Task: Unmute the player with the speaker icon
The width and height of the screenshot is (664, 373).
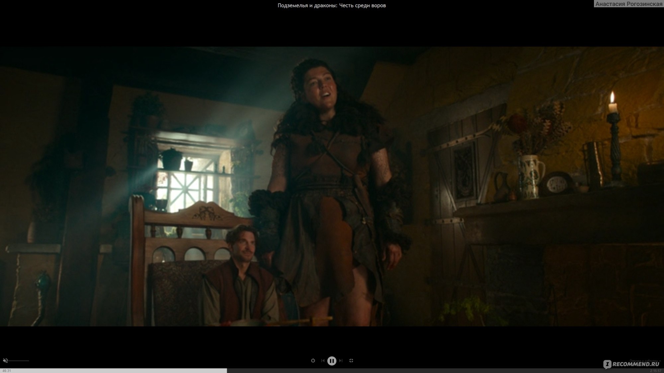Action: [x=5, y=360]
